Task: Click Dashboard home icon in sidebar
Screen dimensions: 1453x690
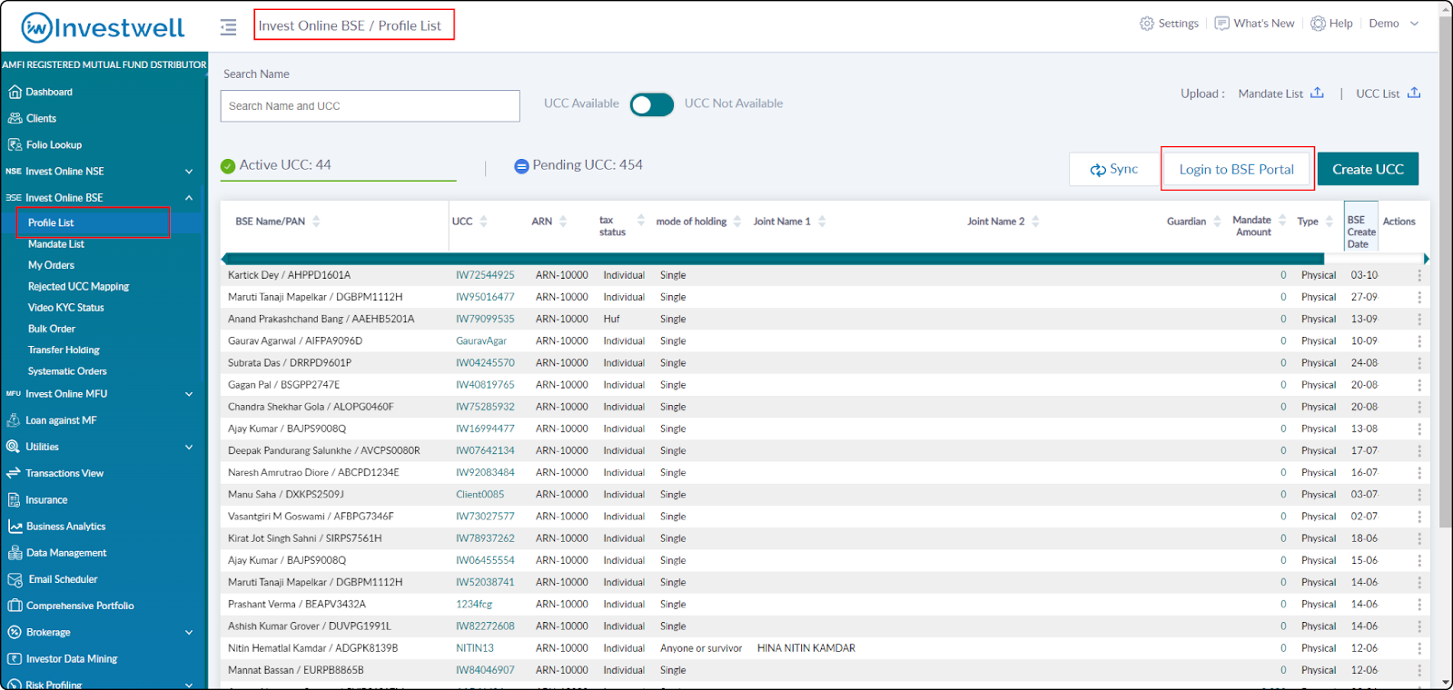Action: [15, 92]
